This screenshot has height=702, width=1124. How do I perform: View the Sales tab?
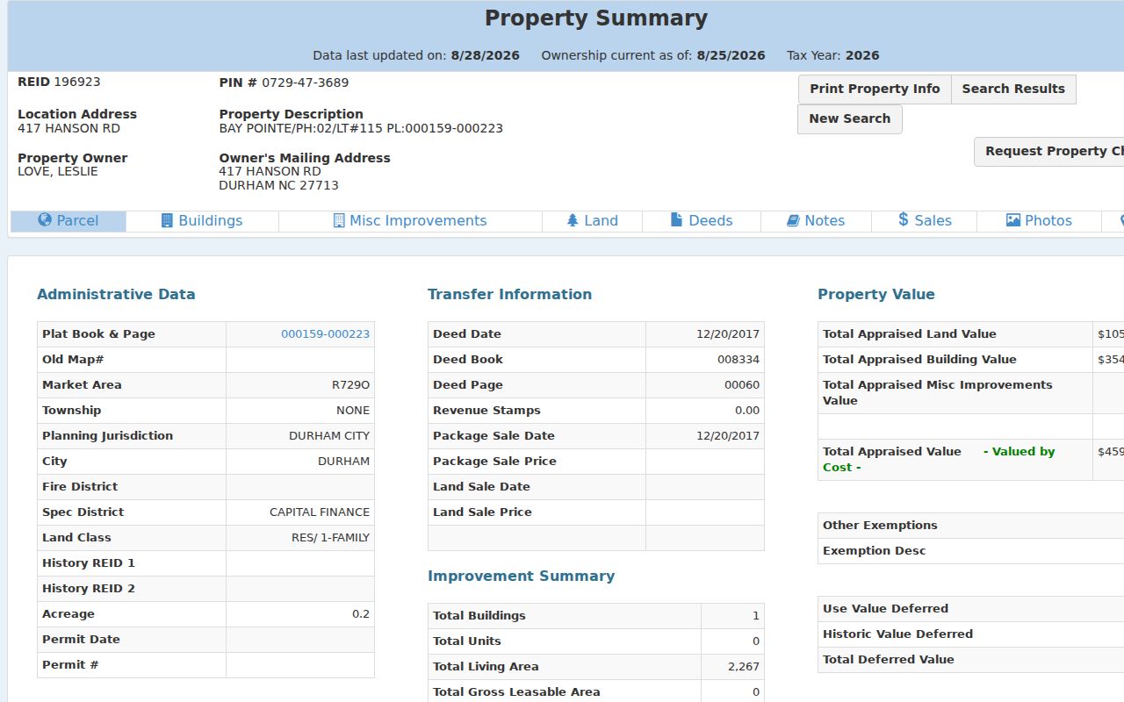click(925, 221)
